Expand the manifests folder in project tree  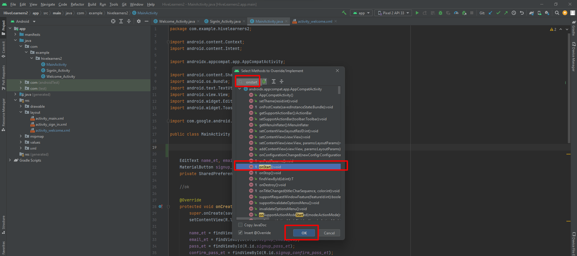(x=15, y=35)
